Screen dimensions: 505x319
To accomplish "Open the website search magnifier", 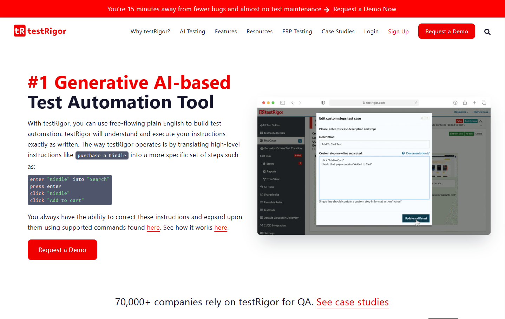I will point(487,32).
